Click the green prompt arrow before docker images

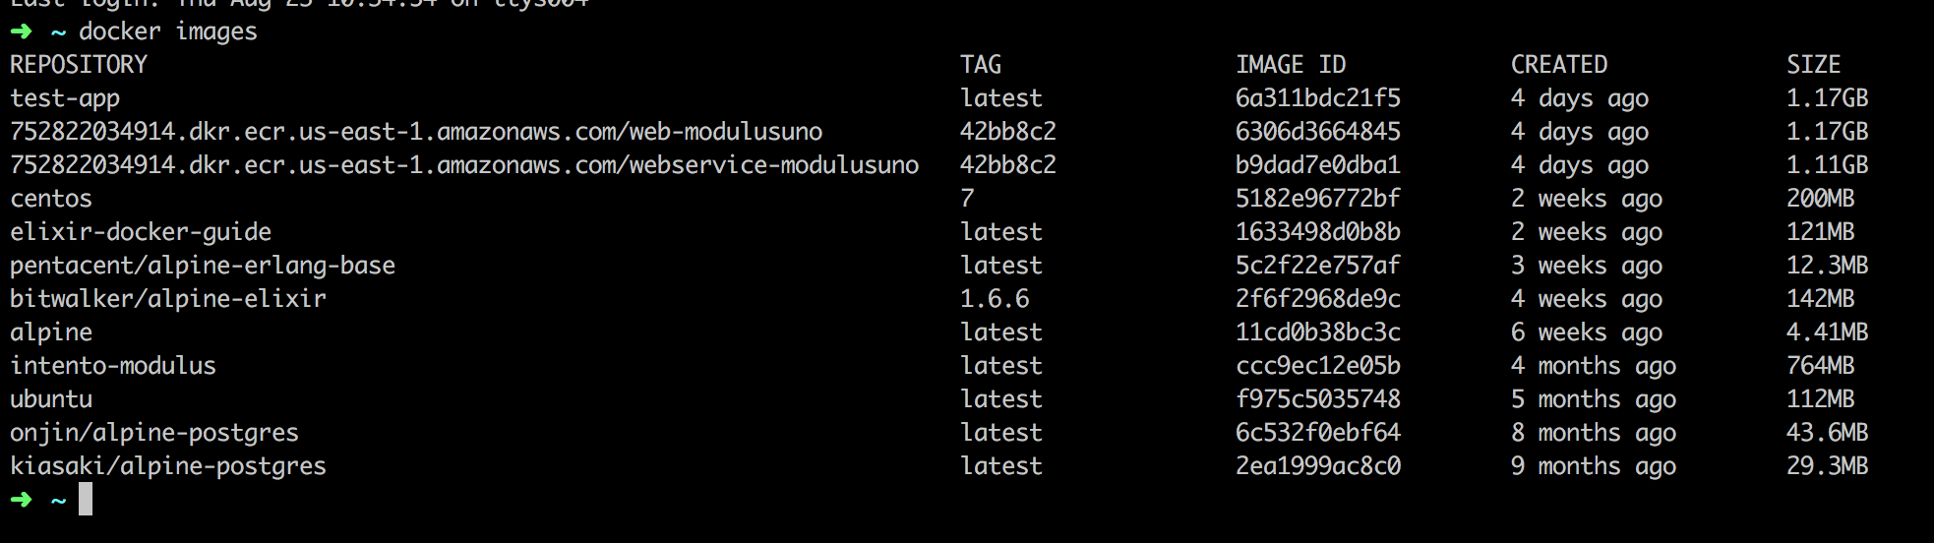(21, 31)
